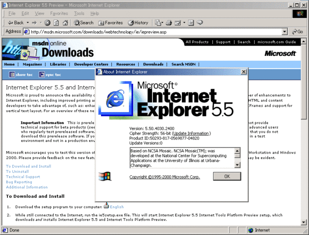
Task: Open the Edit menu
Action: (25, 13)
